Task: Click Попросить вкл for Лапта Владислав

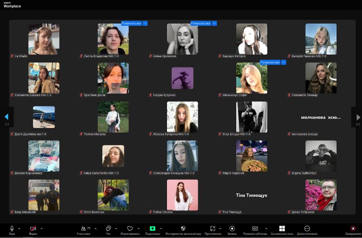Action: pyautogui.click(x=131, y=24)
